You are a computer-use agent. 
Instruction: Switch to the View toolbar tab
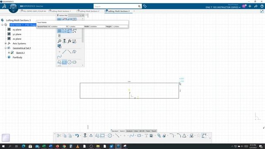click(x=136, y=131)
